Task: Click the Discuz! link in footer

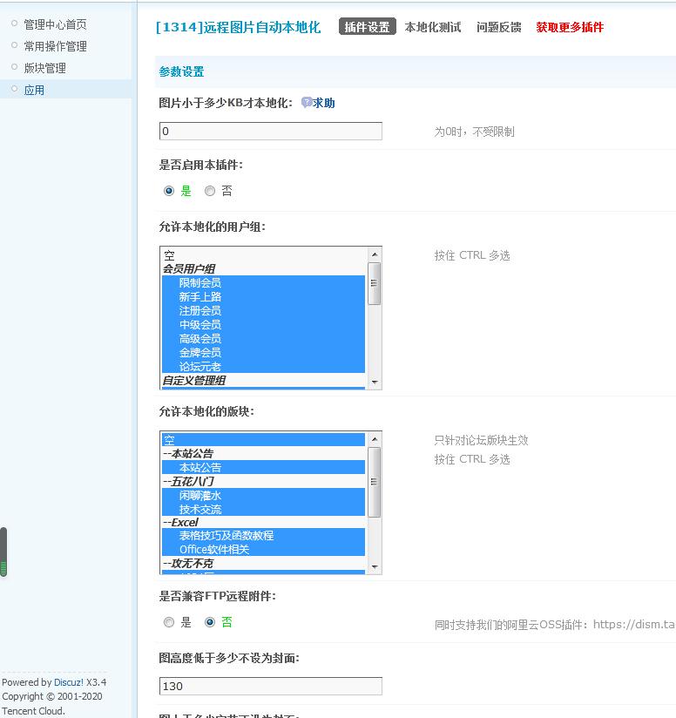Action: pyautogui.click(x=69, y=682)
